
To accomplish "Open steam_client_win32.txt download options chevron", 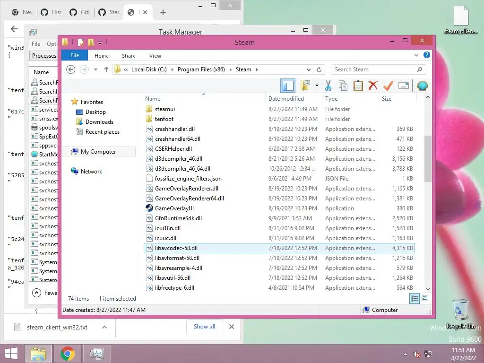I will point(104,327).
